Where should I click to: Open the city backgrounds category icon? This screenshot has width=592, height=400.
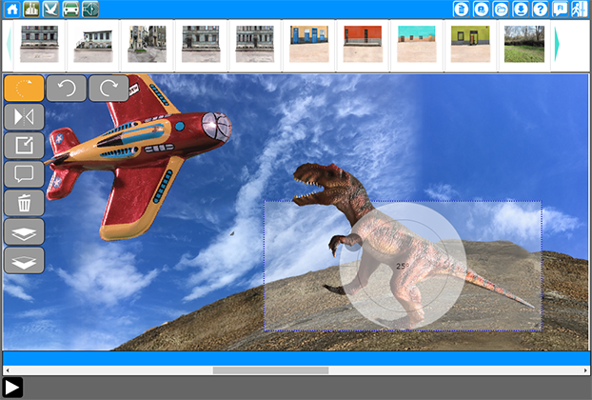coord(31,10)
